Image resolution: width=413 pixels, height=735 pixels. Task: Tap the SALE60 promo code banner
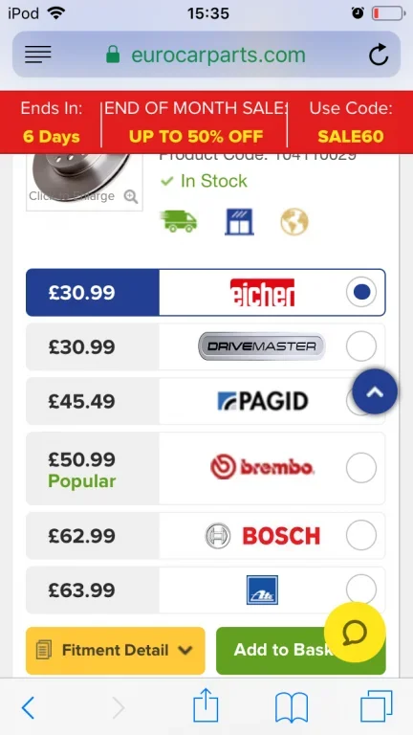tap(350, 122)
